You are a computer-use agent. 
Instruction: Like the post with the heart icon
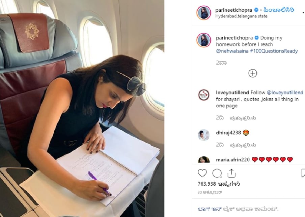point(202,173)
